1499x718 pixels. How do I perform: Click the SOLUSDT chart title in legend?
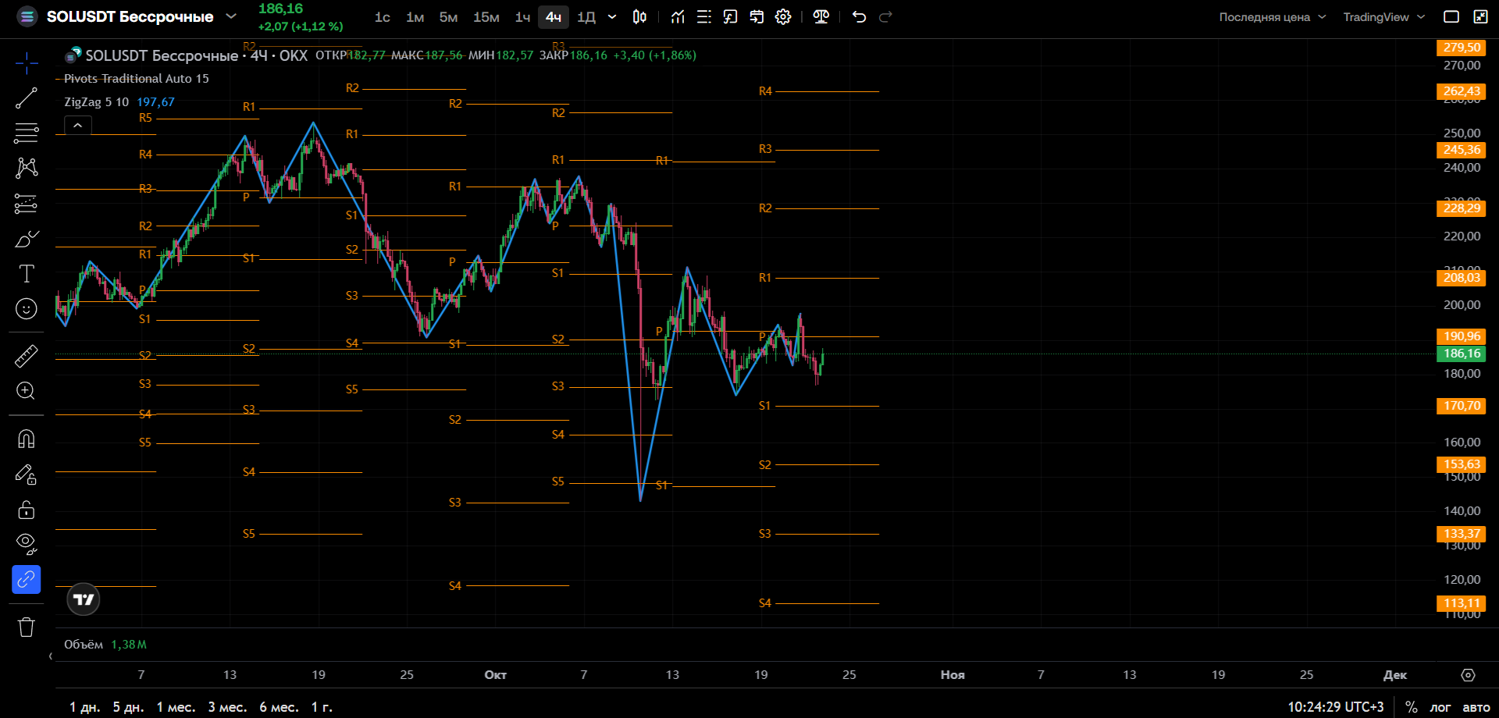[162, 55]
